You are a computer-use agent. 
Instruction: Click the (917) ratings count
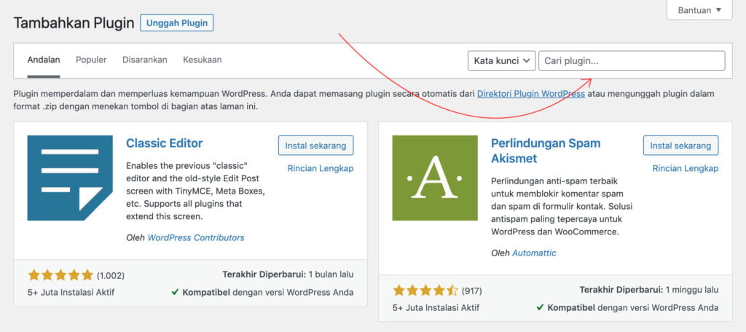pyautogui.click(x=471, y=290)
